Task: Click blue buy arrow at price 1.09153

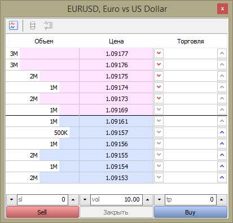Action: 222,178
